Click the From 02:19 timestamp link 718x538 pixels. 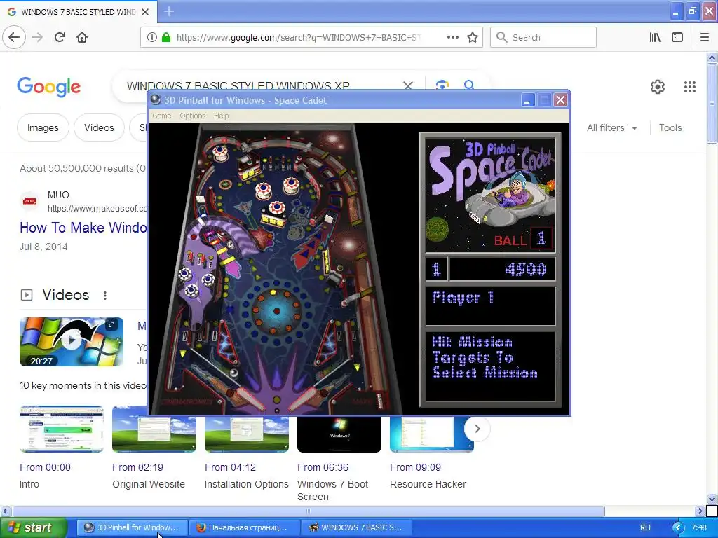click(138, 467)
